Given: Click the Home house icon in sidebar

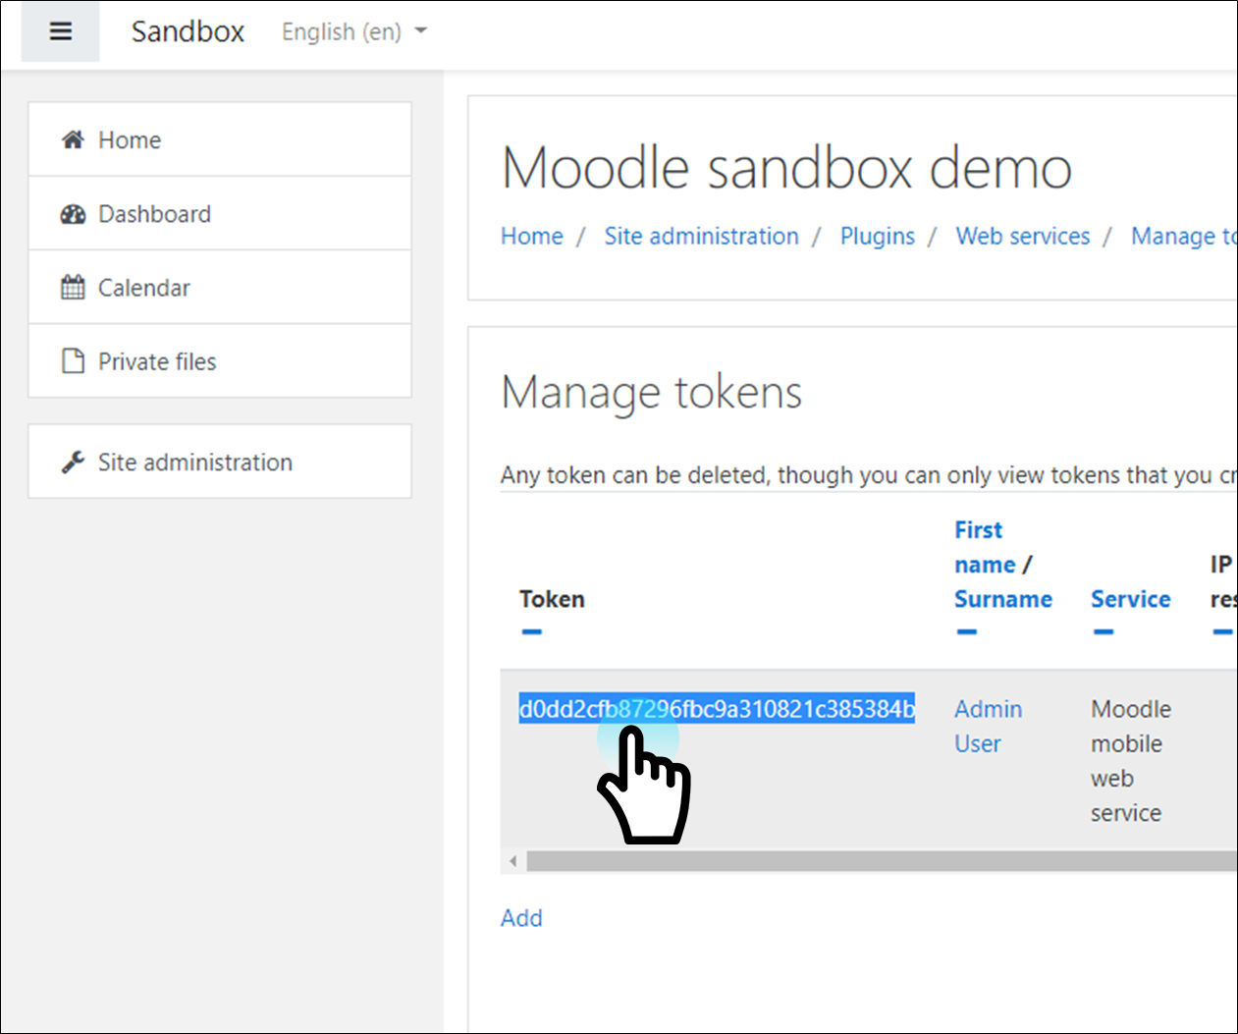Looking at the screenshot, I should [x=73, y=139].
